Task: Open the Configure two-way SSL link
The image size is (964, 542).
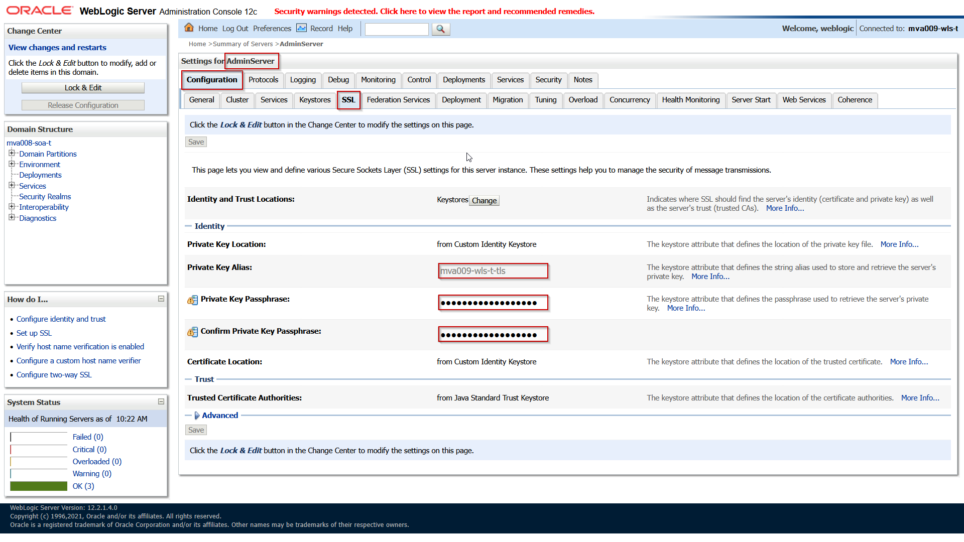Action: click(x=54, y=375)
